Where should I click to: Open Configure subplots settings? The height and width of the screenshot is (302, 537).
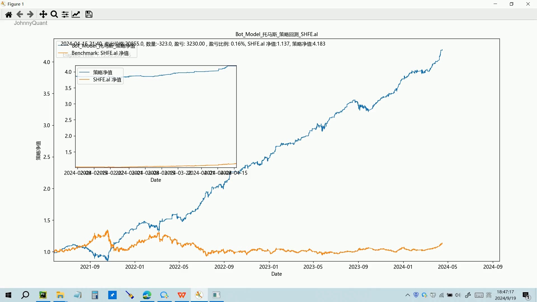pos(65,15)
